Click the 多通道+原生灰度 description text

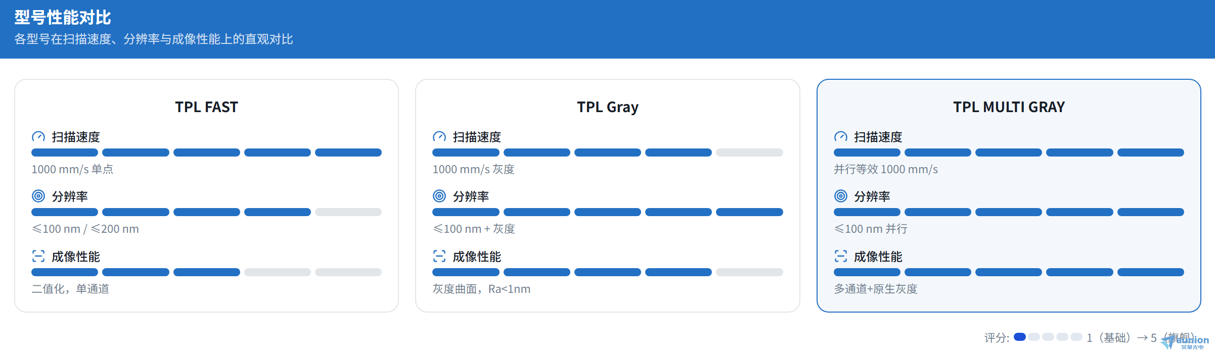pyautogui.click(x=875, y=289)
